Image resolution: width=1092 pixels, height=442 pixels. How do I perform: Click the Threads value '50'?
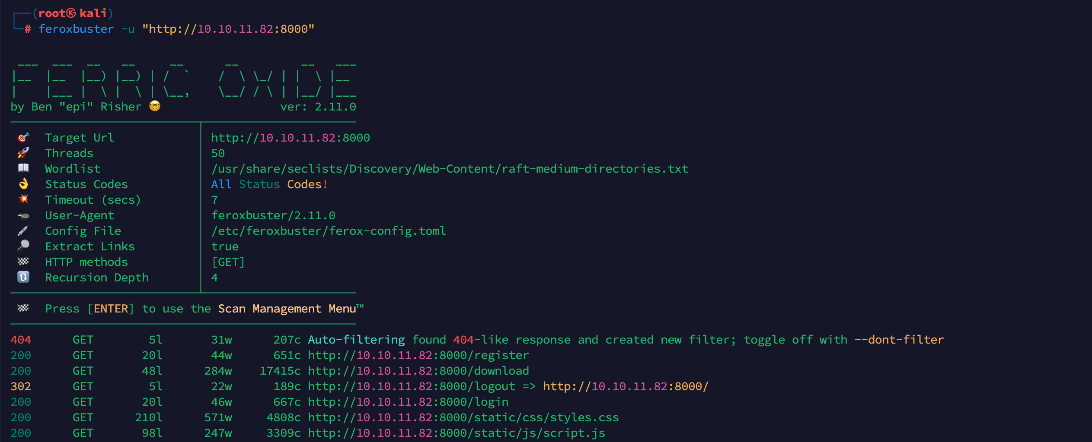[218, 153]
